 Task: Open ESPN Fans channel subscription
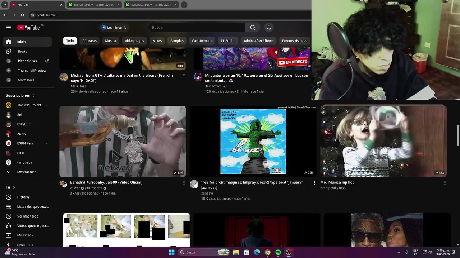point(27,143)
